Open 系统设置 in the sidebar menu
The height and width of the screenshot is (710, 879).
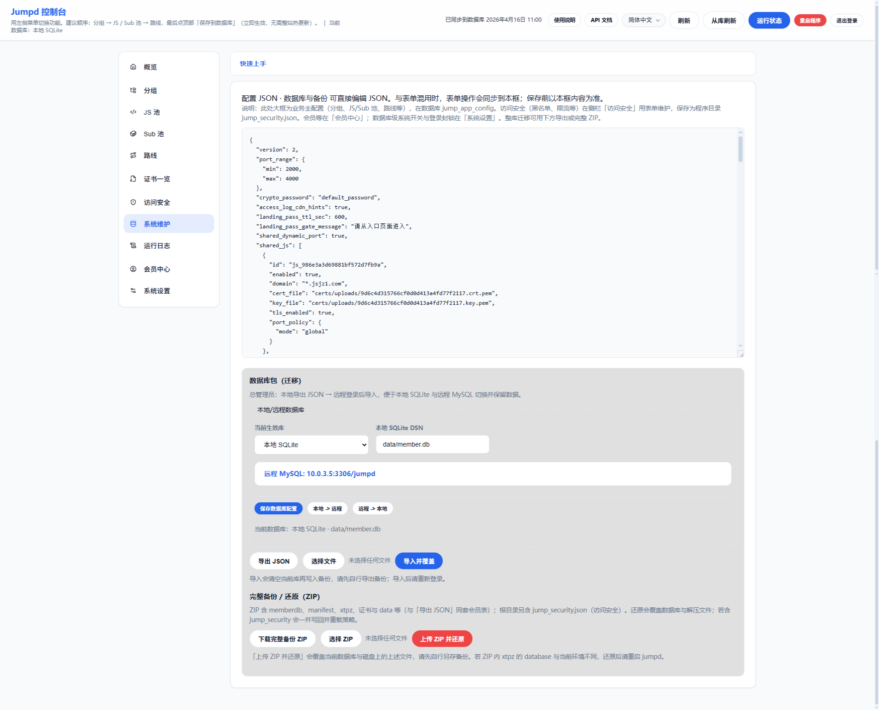coord(157,291)
